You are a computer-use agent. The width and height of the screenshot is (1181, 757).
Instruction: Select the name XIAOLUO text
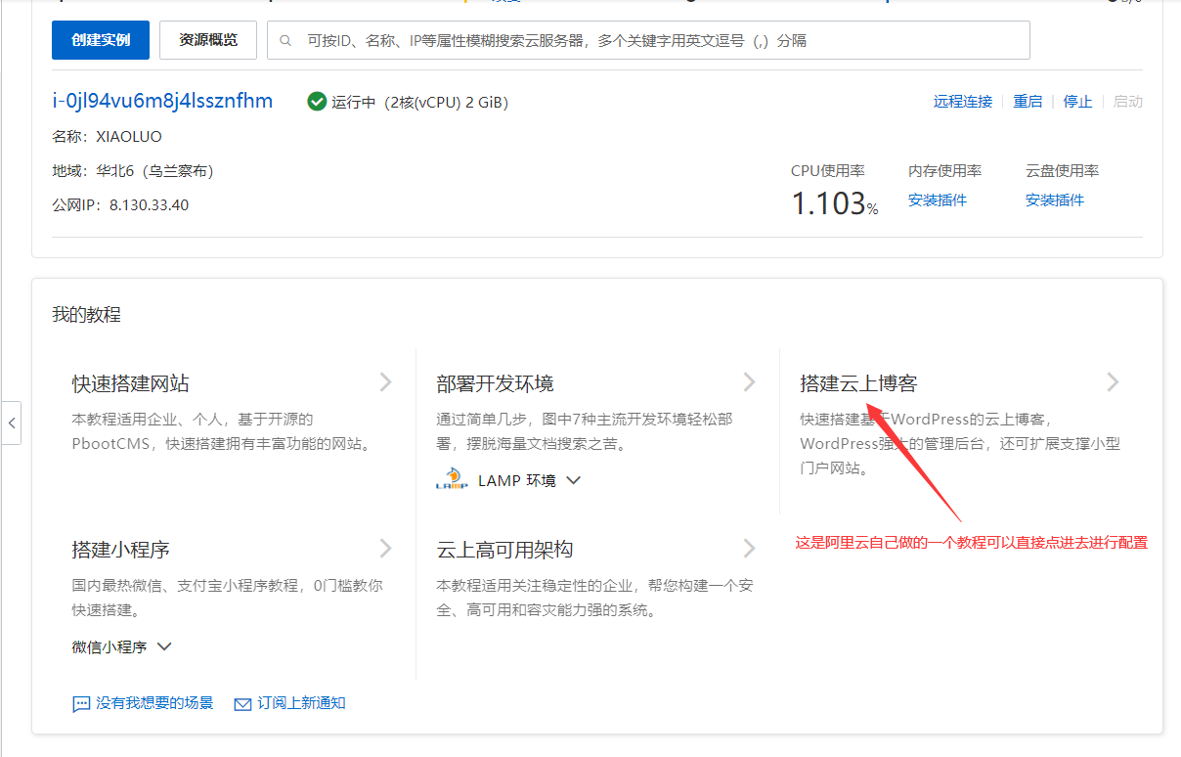[x=129, y=137]
